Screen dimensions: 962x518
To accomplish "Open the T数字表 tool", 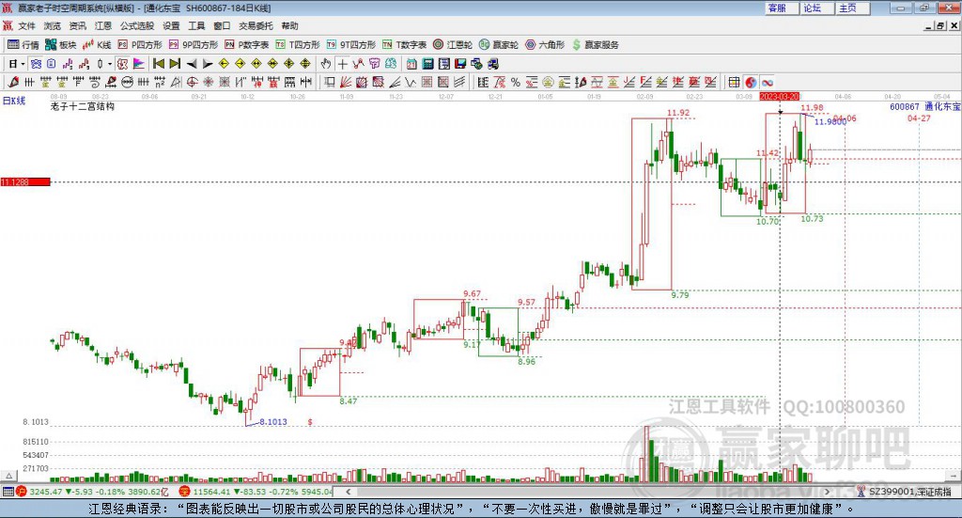I will click(404, 45).
